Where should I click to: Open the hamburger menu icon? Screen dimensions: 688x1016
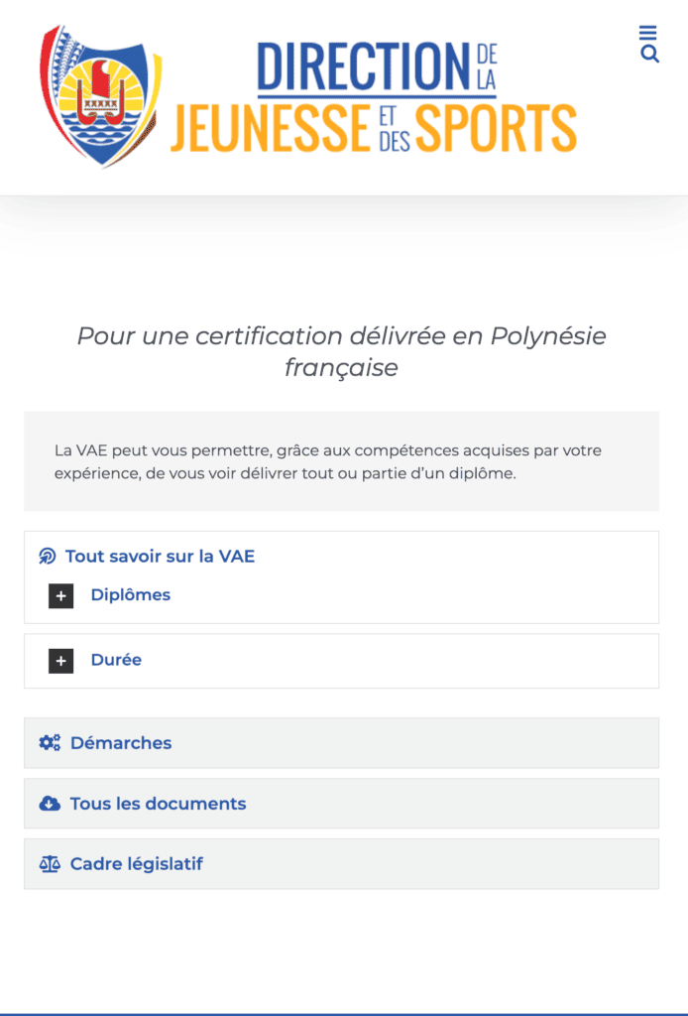coord(648,33)
